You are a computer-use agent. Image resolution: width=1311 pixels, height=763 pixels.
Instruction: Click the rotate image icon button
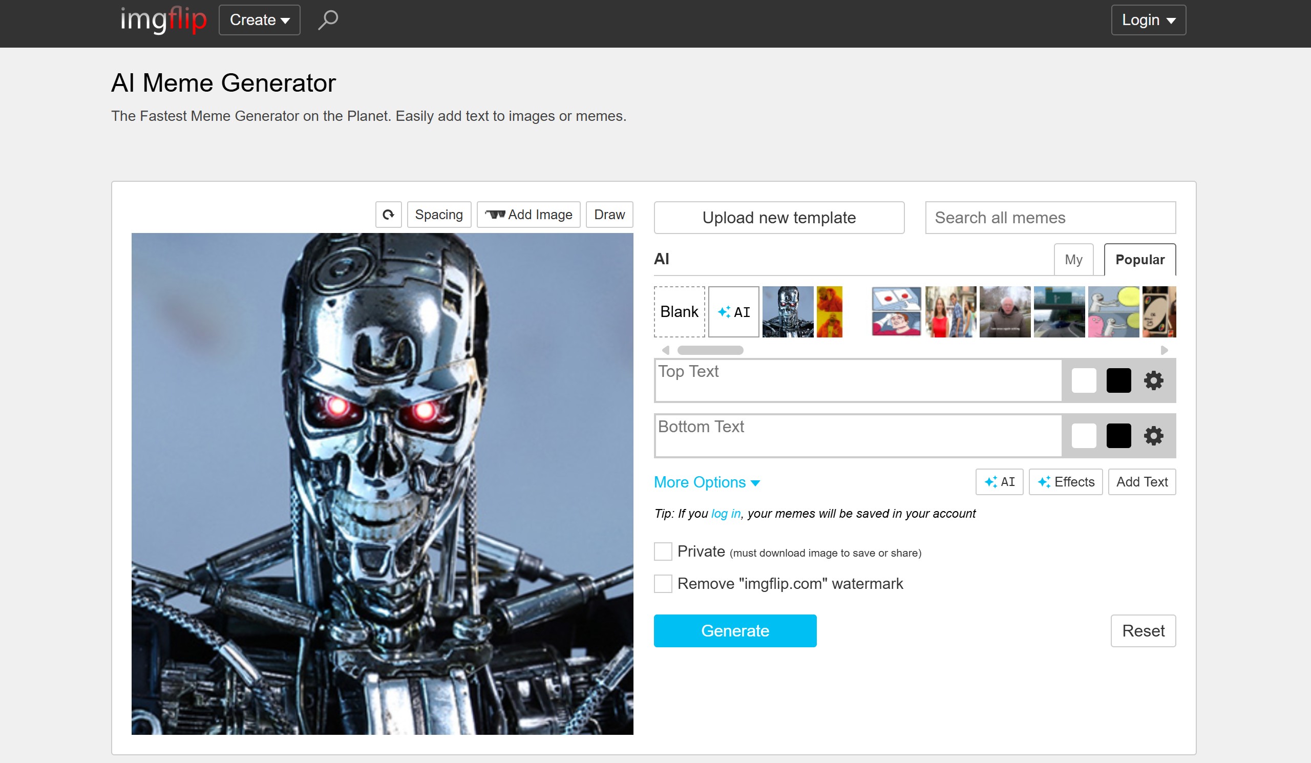click(388, 214)
